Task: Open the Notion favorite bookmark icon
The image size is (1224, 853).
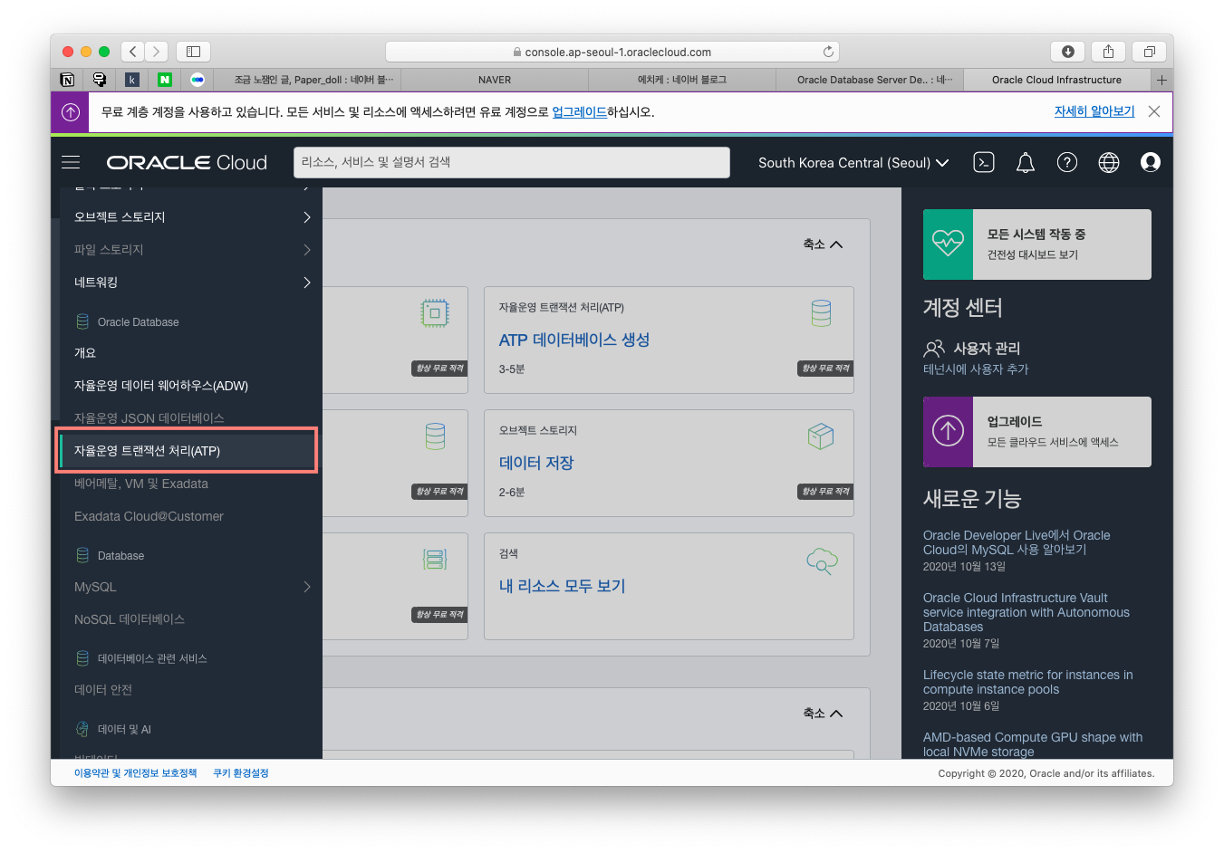Action: [x=67, y=80]
